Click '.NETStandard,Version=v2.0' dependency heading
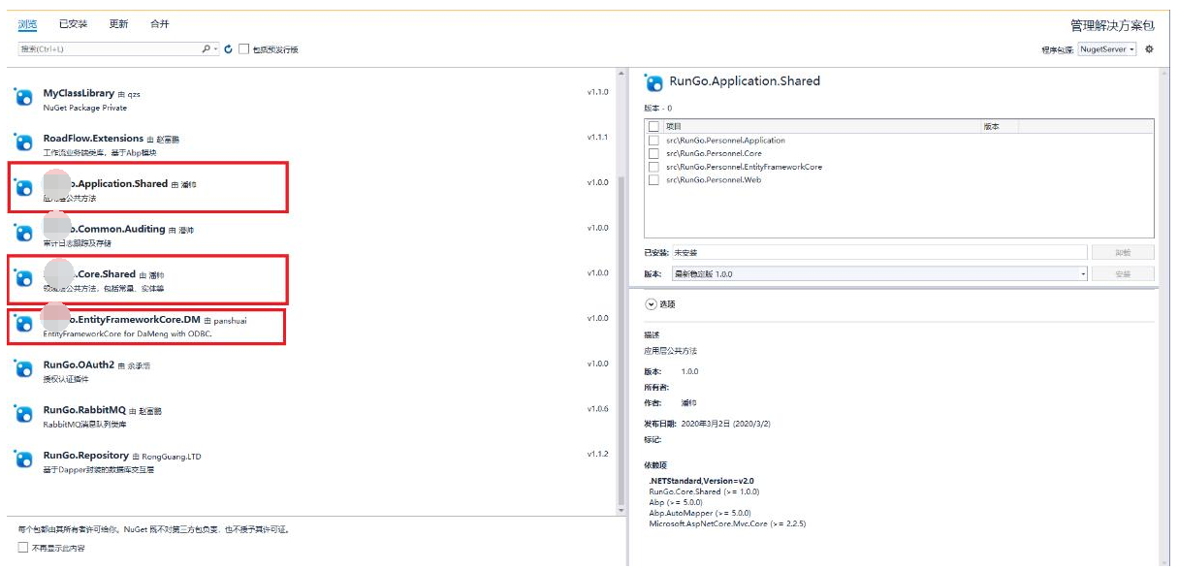Viewport: 1178px width, 570px height. pyautogui.click(x=701, y=481)
